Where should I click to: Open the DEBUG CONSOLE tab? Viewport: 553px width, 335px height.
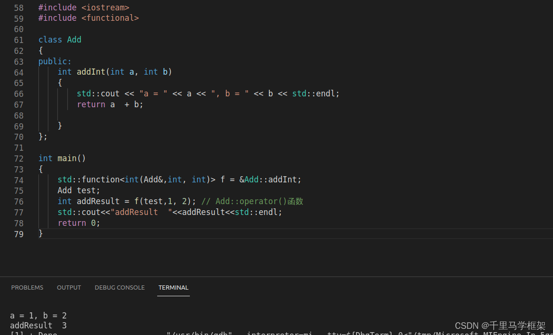point(120,287)
